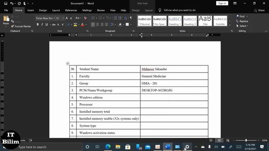Toggle Show/Hide paragraph marks
Image resolution: width=269 pixels, height=151 pixels.
pyautogui.click(x=131, y=18)
